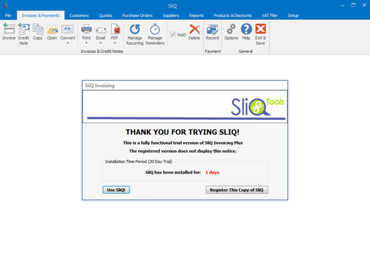Click Register This Copy of SliQ

[x=237, y=190]
